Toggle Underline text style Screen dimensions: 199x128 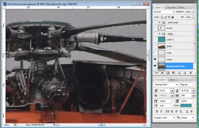pos(187,111)
